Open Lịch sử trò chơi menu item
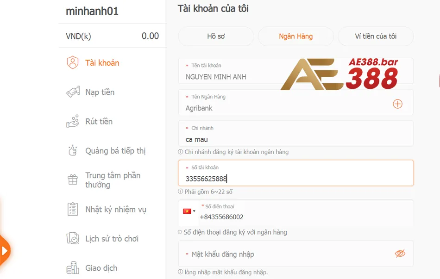Screen dimensions: 440x279 click(x=112, y=239)
